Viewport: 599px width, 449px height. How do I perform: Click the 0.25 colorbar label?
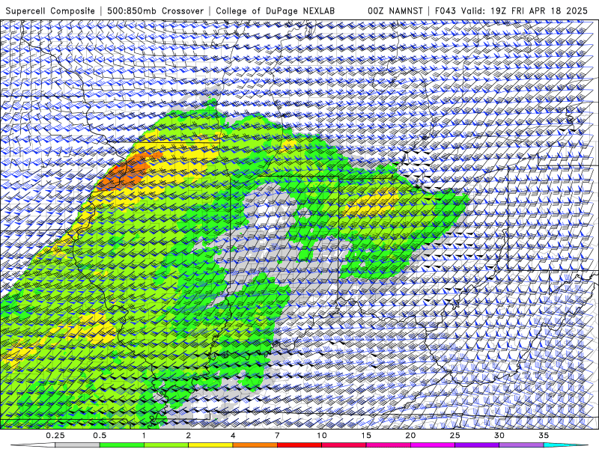[x=55, y=436]
